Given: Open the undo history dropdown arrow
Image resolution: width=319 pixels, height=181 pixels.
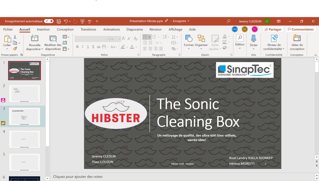Looking at the screenshot, I should [70, 21].
